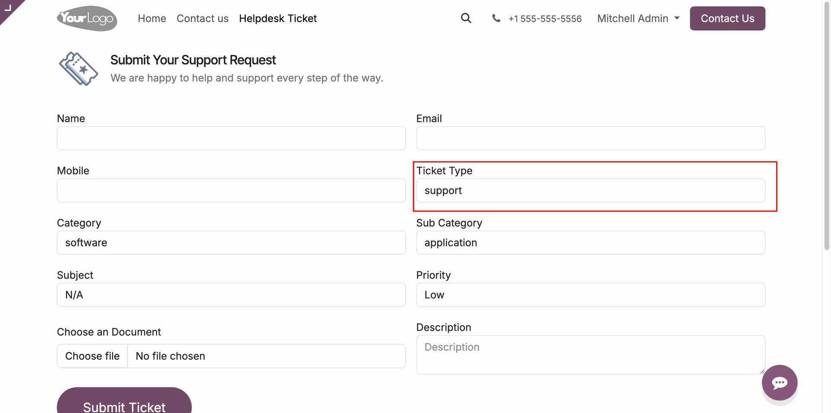Open the search magnifier icon
The height and width of the screenshot is (413, 831).
coord(466,18)
